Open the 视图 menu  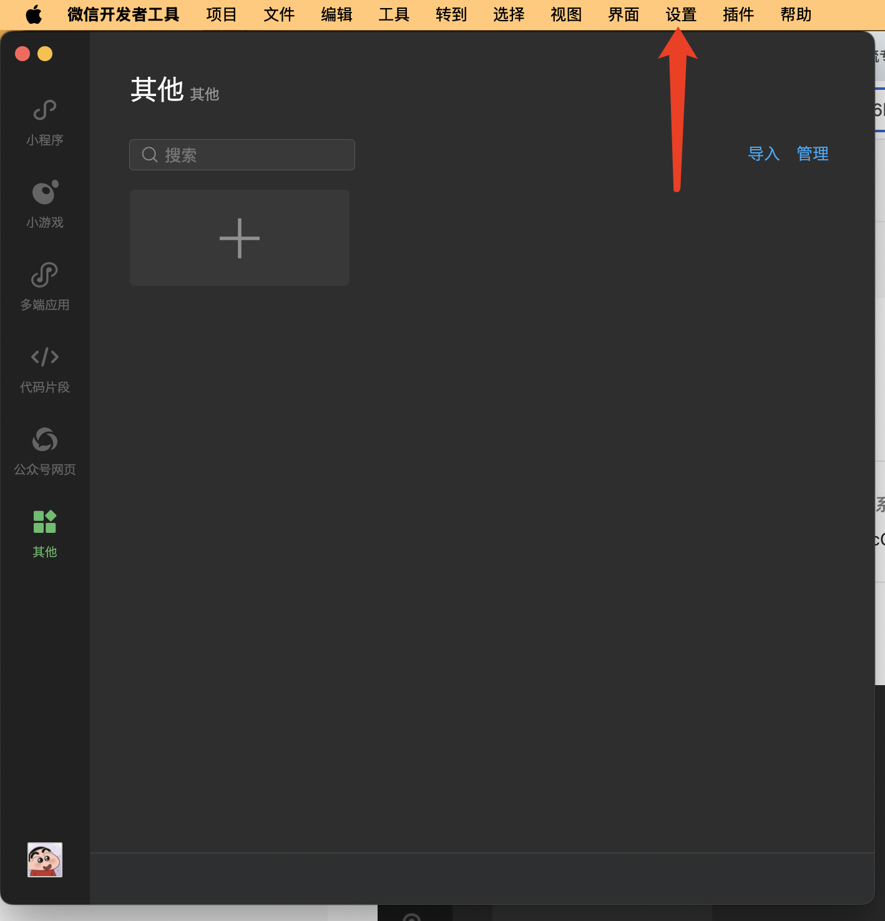566,14
